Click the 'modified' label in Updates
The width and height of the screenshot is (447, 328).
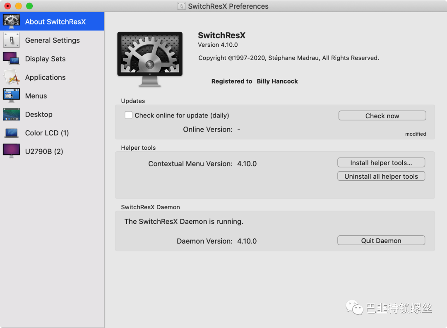pos(416,134)
